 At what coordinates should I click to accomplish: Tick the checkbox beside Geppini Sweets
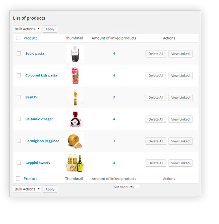19,163
